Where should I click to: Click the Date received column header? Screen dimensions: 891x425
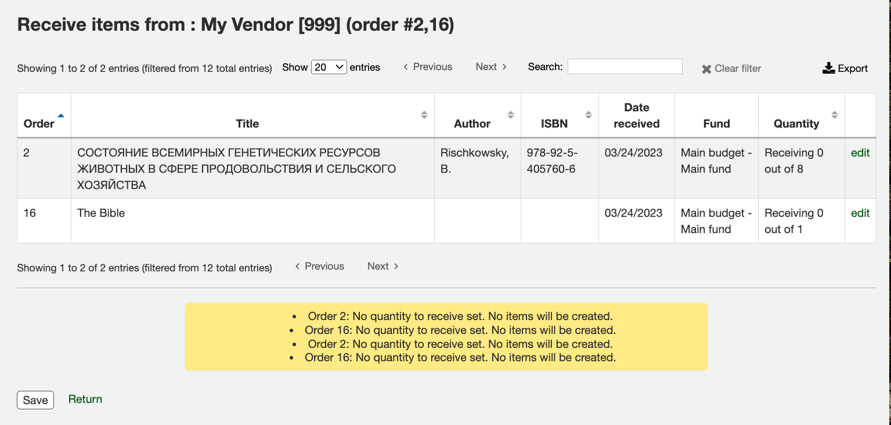(637, 115)
